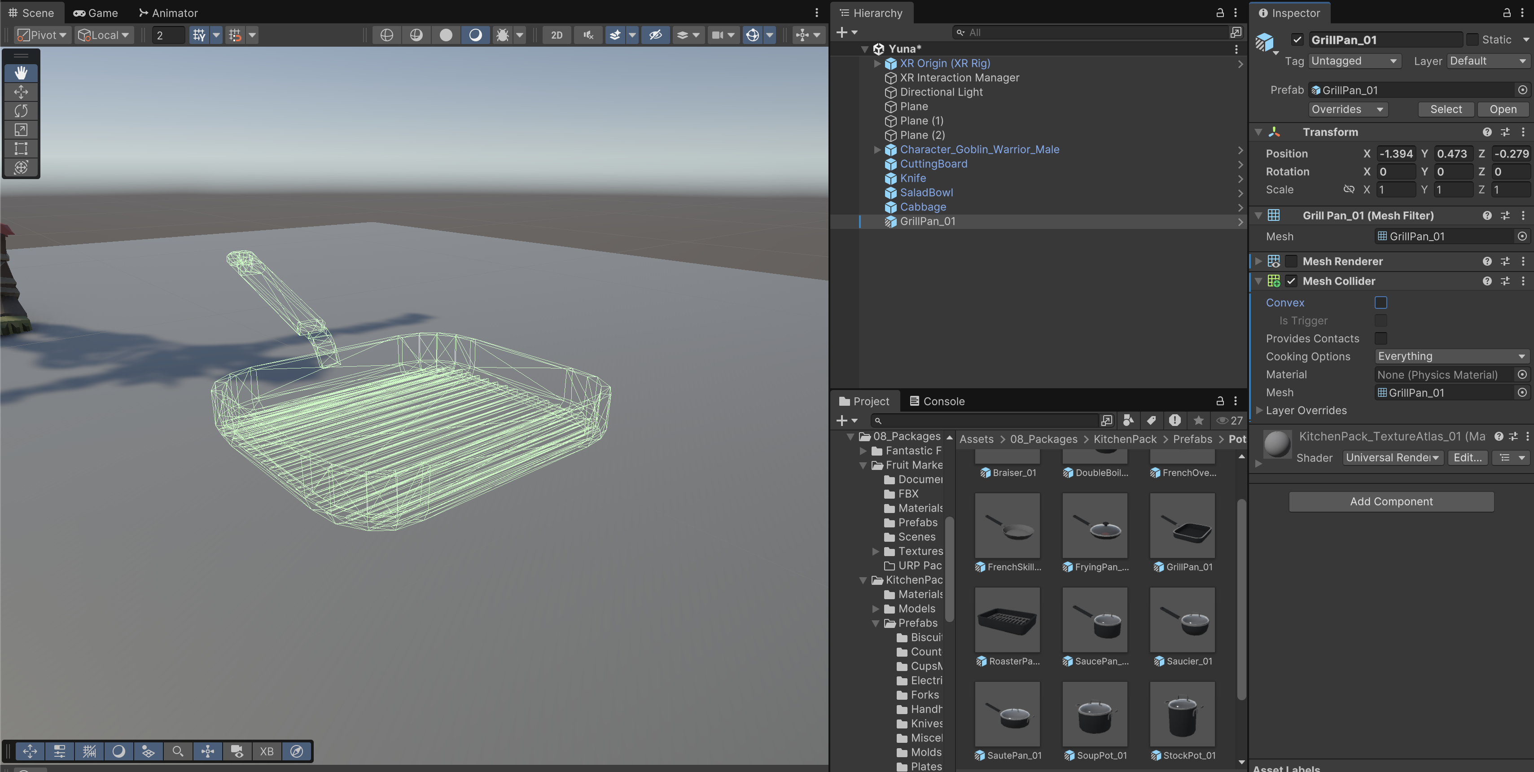Select the Move tool
This screenshot has height=772, width=1534.
(x=21, y=92)
